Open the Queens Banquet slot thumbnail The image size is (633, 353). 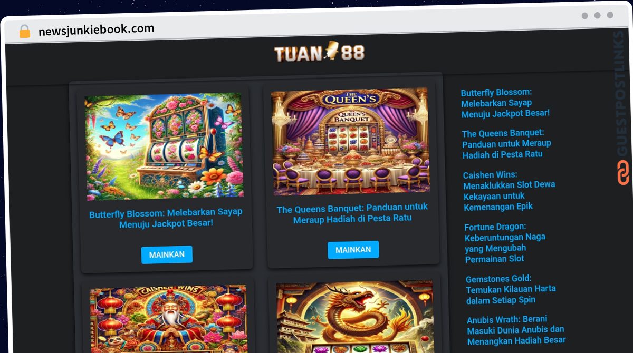coord(350,141)
